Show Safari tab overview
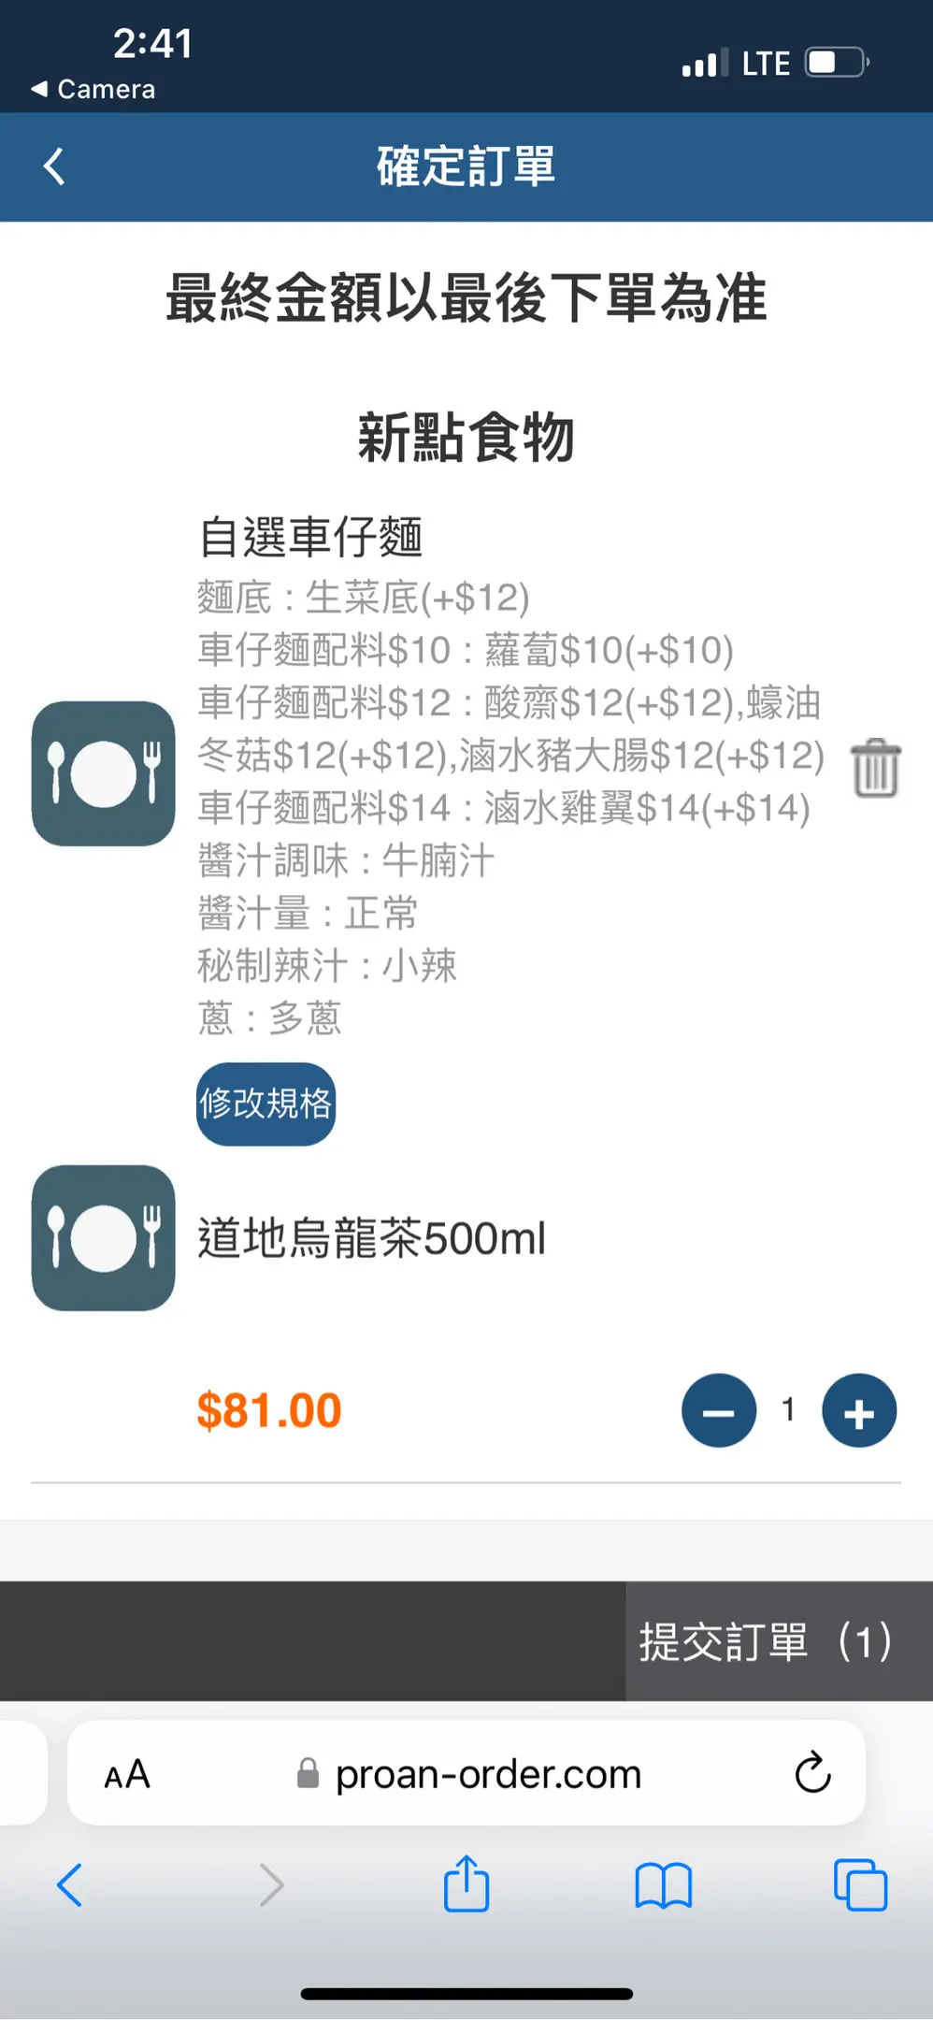The image size is (933, 2020). (860, 1884)
